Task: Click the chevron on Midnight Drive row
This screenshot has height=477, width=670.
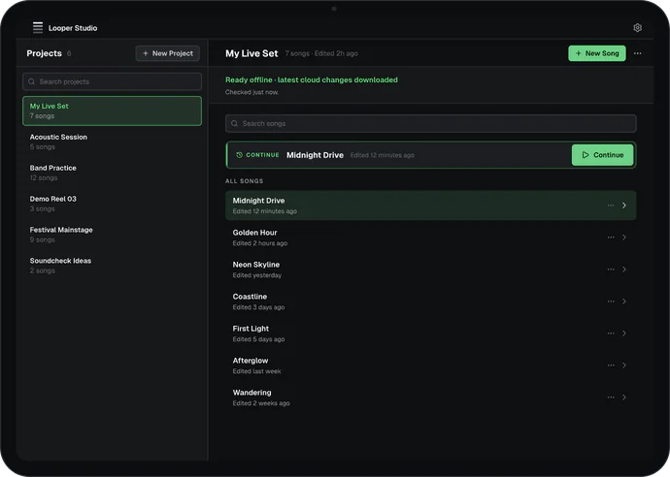Action: 624,206
